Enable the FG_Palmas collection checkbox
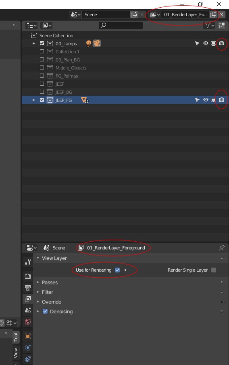 (x=42, y=76)
